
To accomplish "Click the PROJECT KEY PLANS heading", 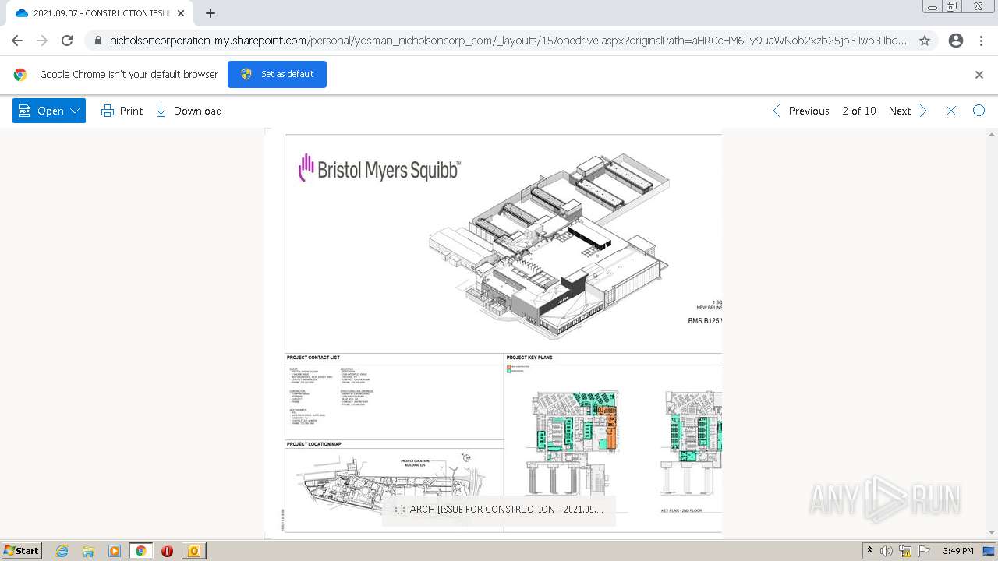I will [x=529, y=358].
